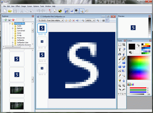Expand the Resources folder node
Viewport: 153px width, 113px height.
[12, 38]
